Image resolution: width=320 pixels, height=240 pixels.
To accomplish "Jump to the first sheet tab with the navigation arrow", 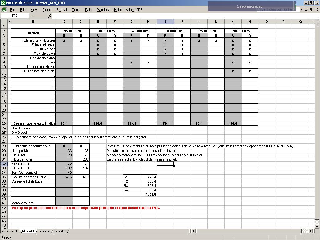I will coord(2,231).
